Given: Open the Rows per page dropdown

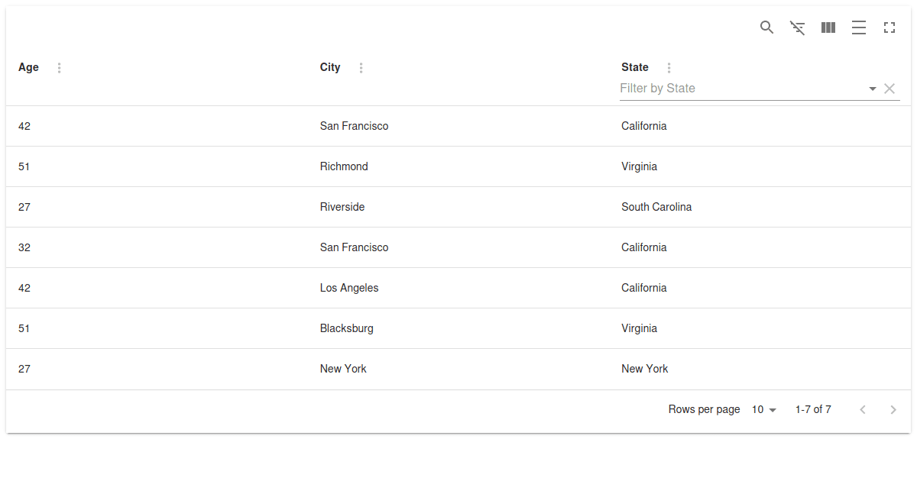Looking at the screenshot, I should 763,410.
